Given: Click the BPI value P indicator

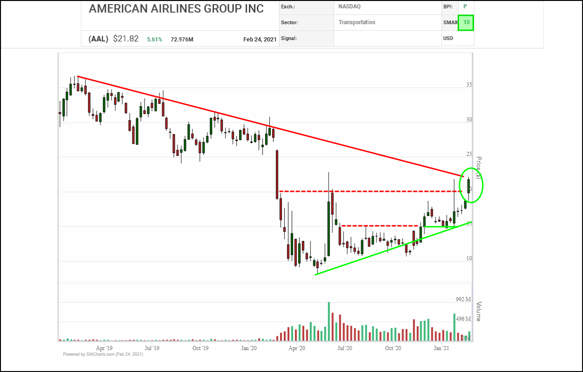Looking at the screenshot, I should coord(465,7).
